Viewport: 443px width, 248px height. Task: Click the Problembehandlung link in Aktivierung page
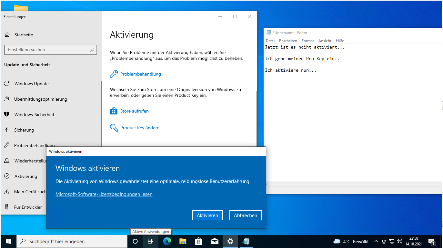pos(140,74)
